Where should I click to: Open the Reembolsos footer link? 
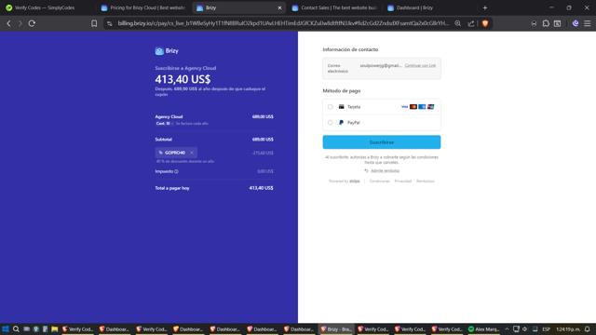coord(426,181)
